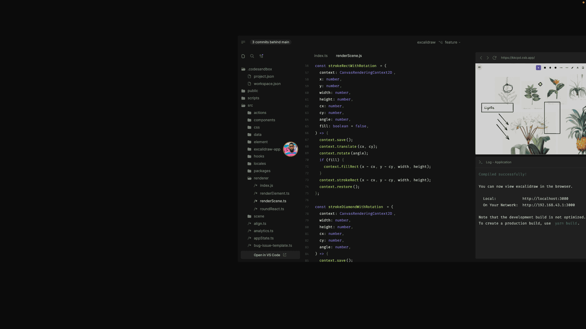This screenshot has height=329, width=586.
Task: Expand the actions folder
Action: [257, 113]
